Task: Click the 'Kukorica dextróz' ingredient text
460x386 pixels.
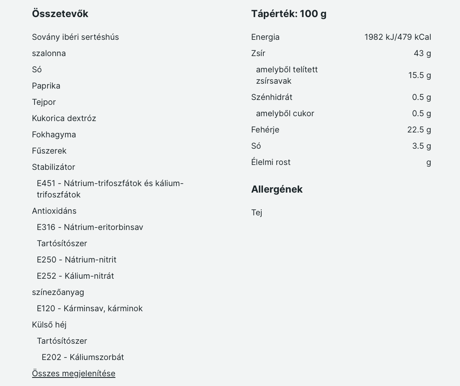Action: click(64, 118)
